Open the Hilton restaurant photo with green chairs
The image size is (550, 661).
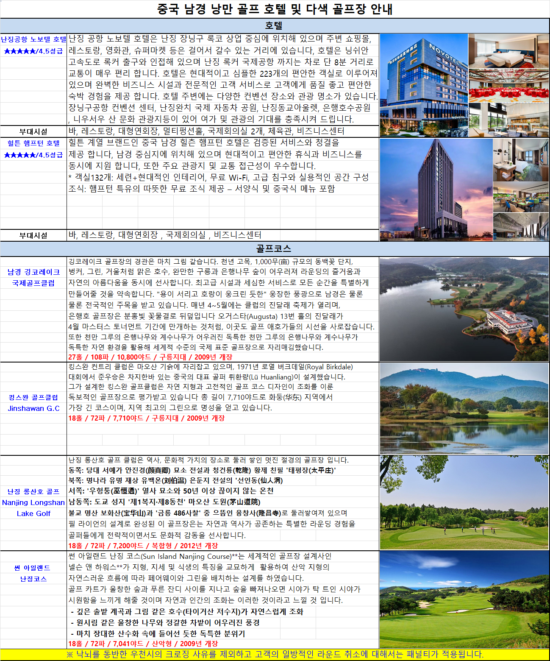pyautogui.click(x=521, y=197)
